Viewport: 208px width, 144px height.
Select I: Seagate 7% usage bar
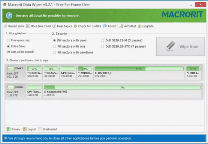(x=122, y=88)
